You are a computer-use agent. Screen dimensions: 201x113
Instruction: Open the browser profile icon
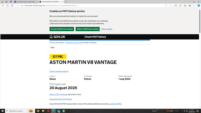click(2, 2)
